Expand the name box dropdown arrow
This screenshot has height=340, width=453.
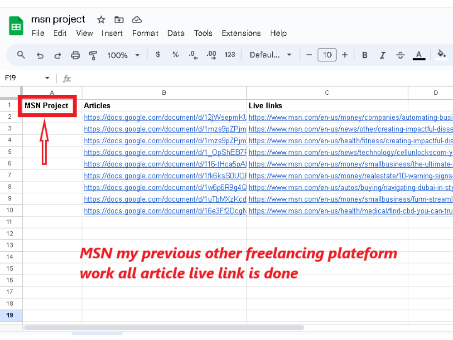click(47, 78)
